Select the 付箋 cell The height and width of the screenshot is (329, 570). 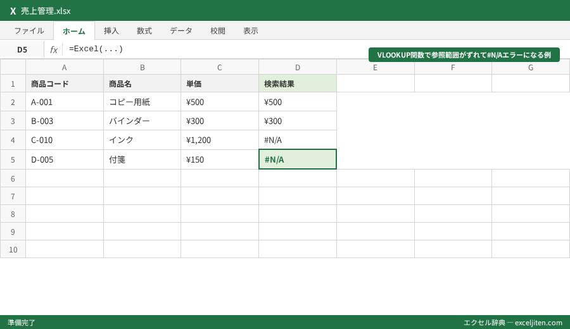click(x=142, y=159)
